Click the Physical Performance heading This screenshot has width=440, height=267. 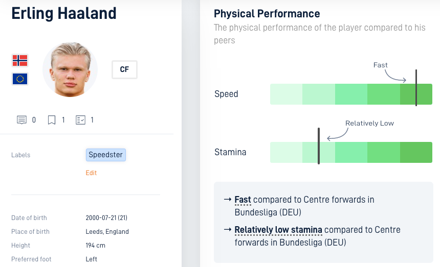[267, 13]
